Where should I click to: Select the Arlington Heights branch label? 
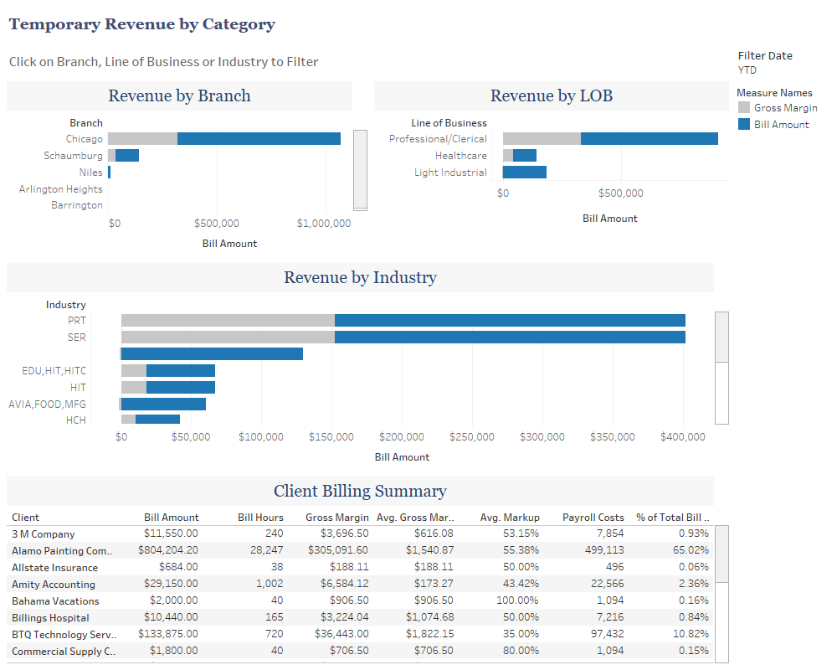click(x=59, y=188)
